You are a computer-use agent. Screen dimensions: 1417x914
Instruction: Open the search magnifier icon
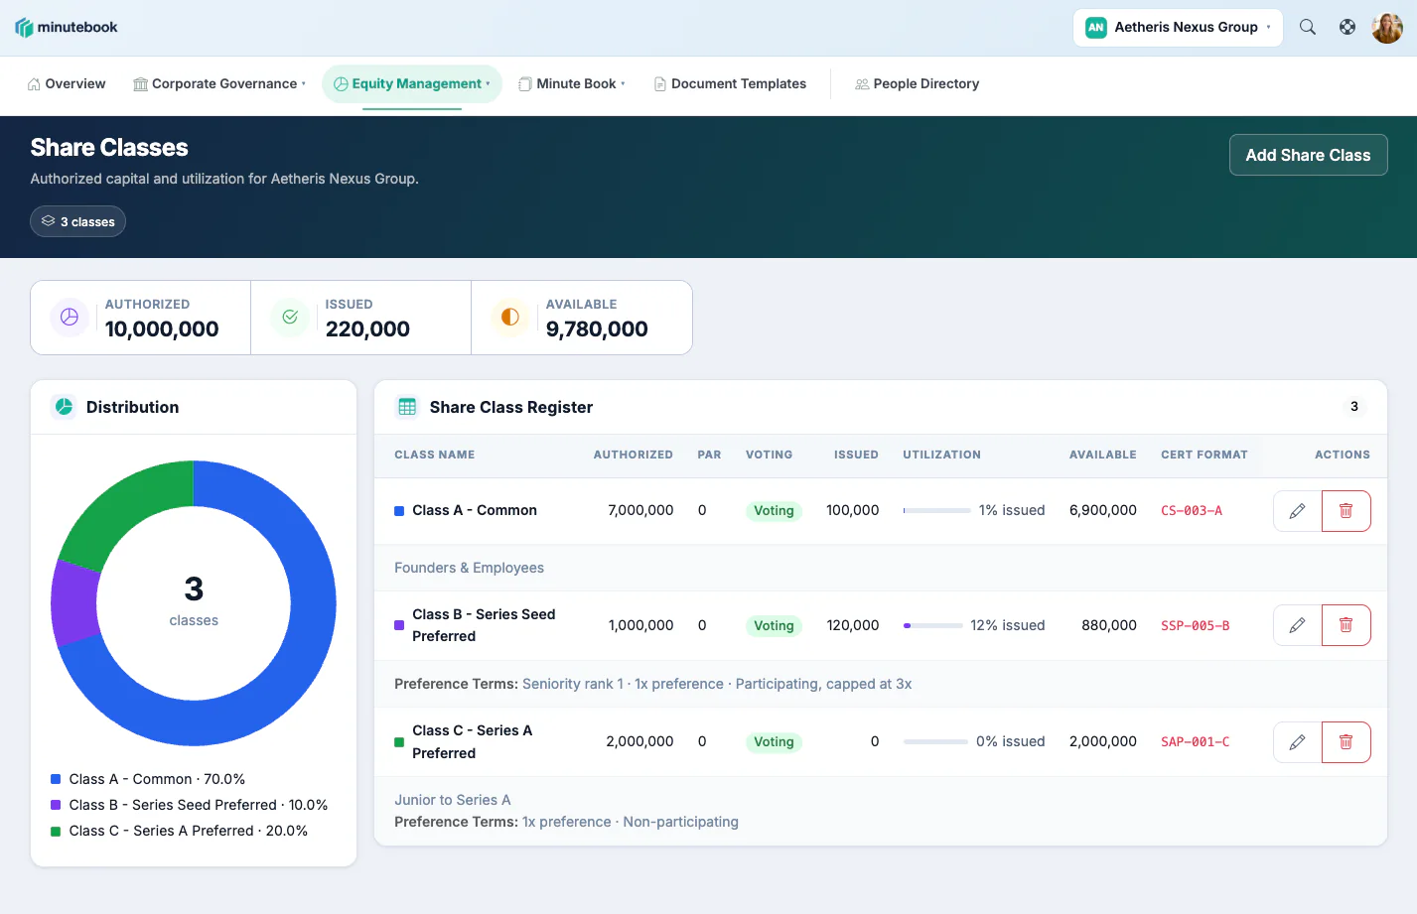tap(1308, 28)
